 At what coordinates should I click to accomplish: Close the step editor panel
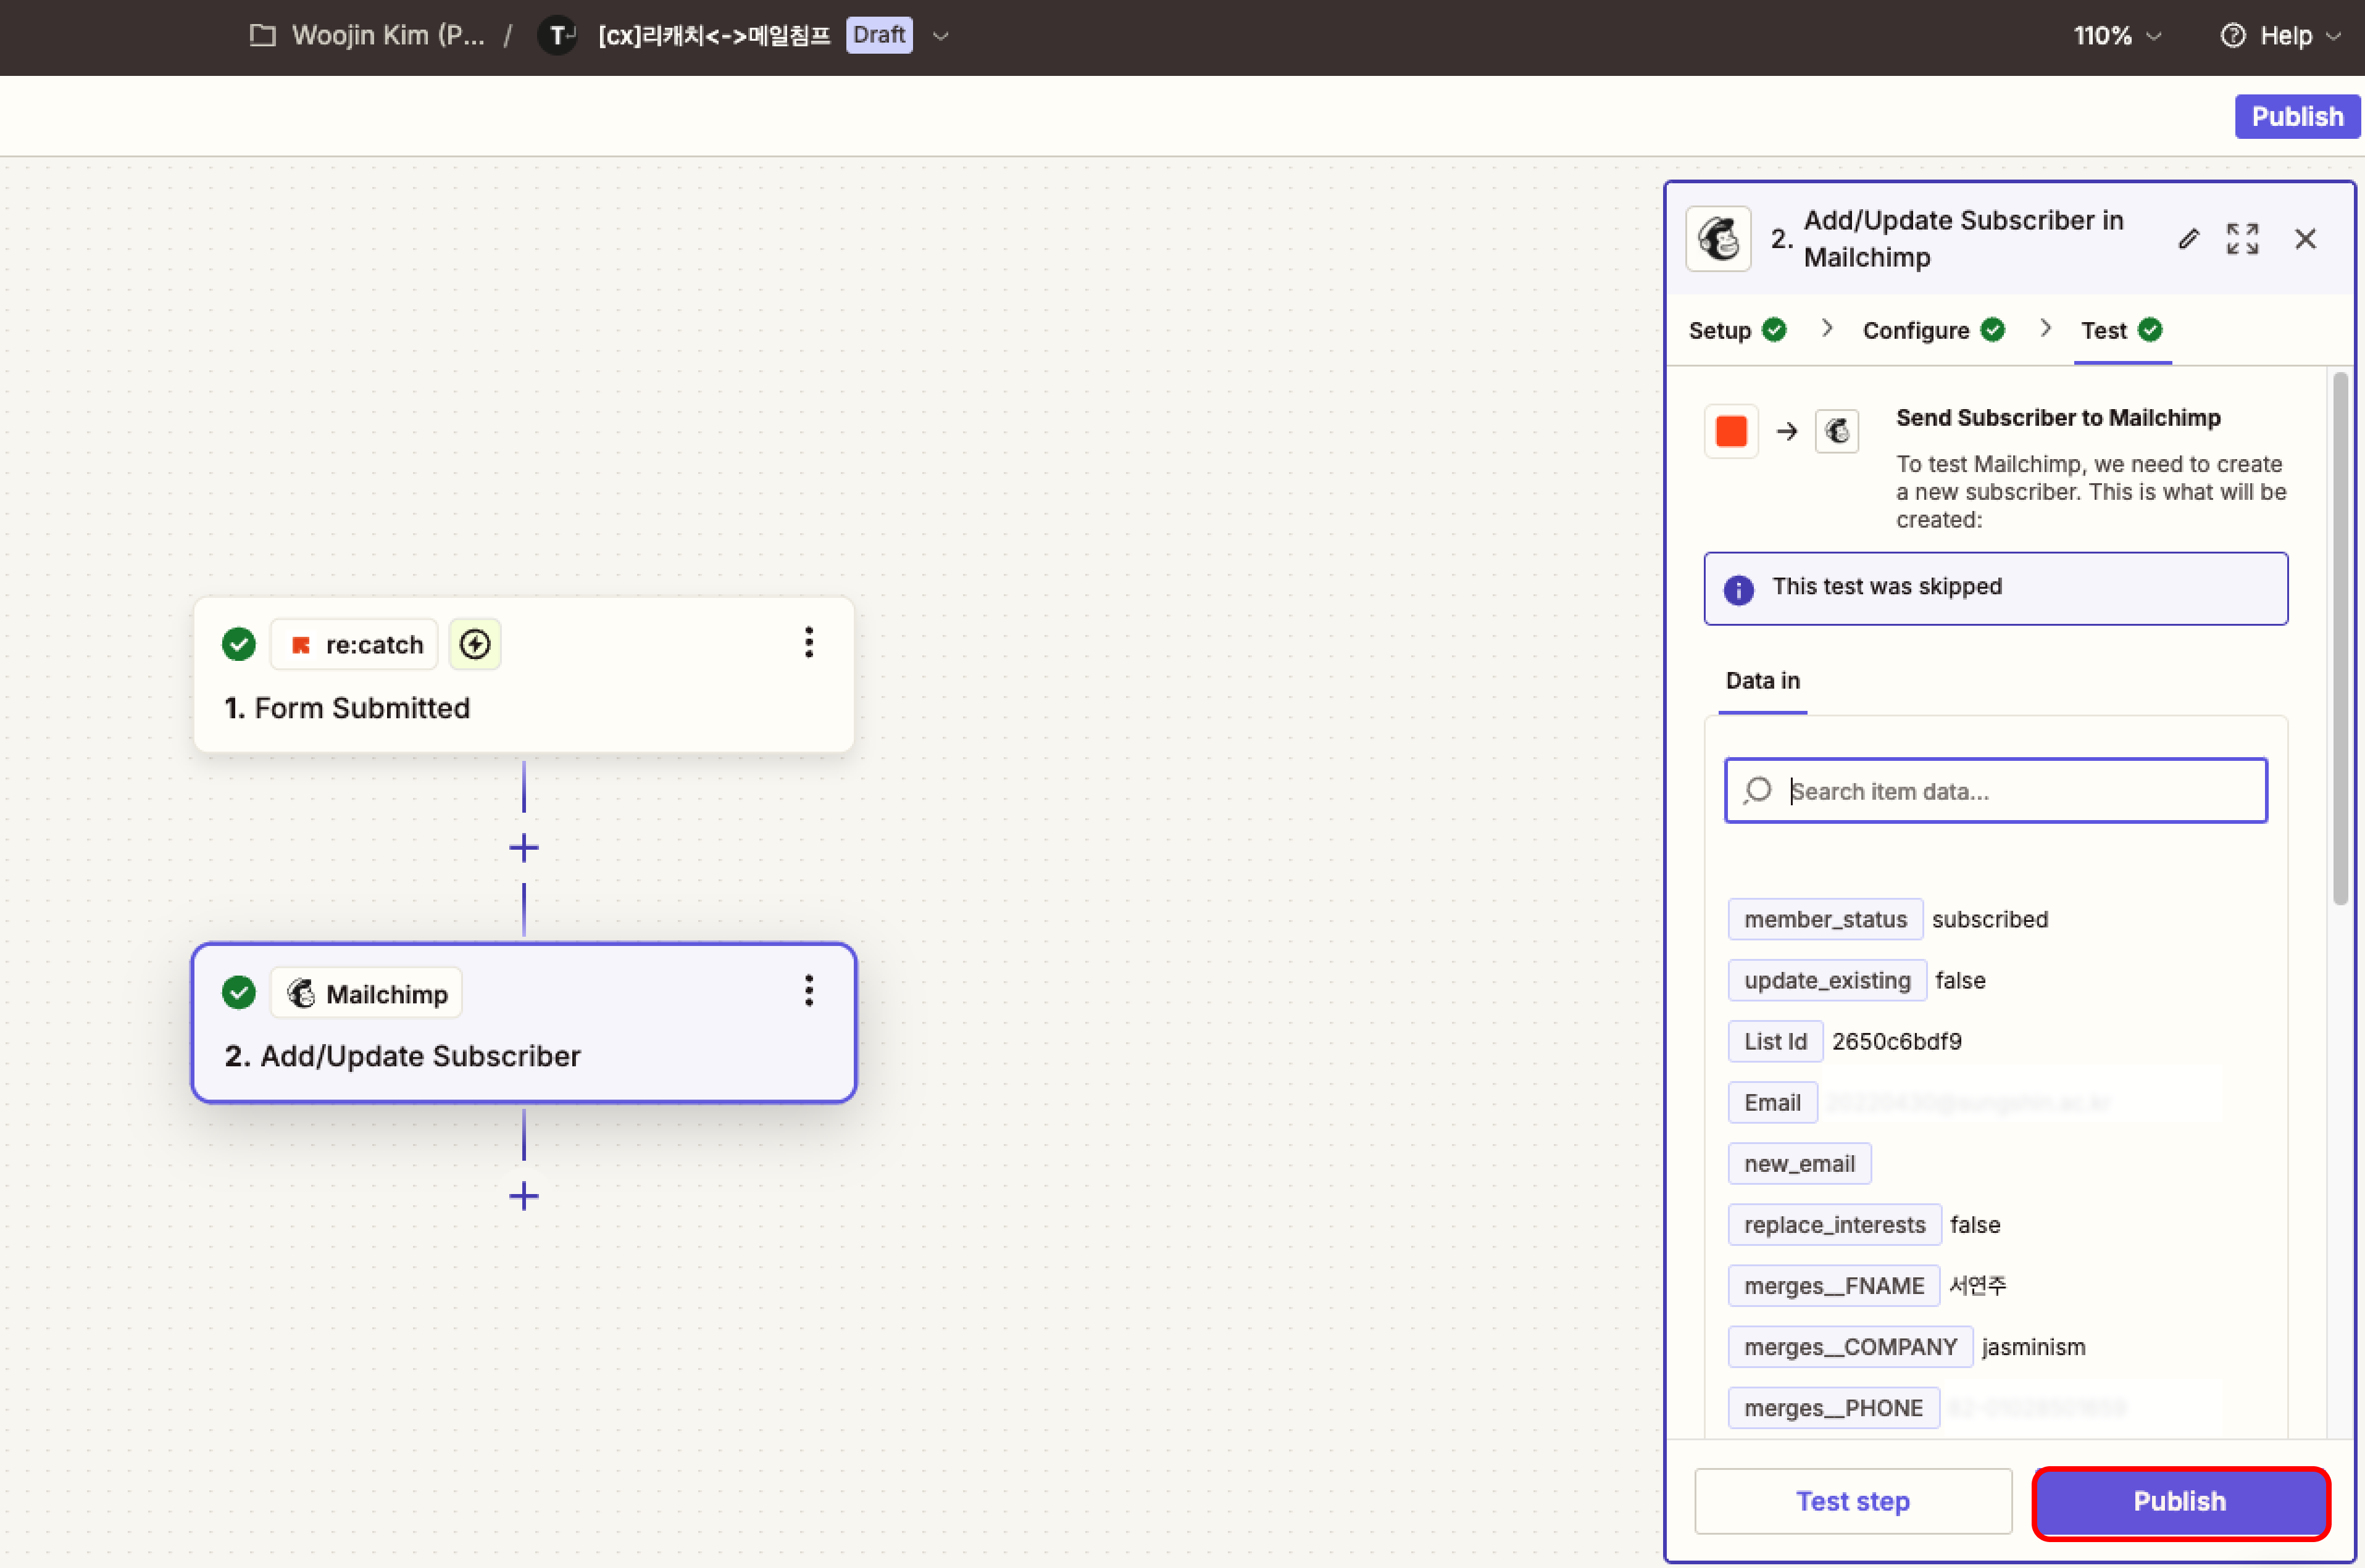coord(2305,239)
